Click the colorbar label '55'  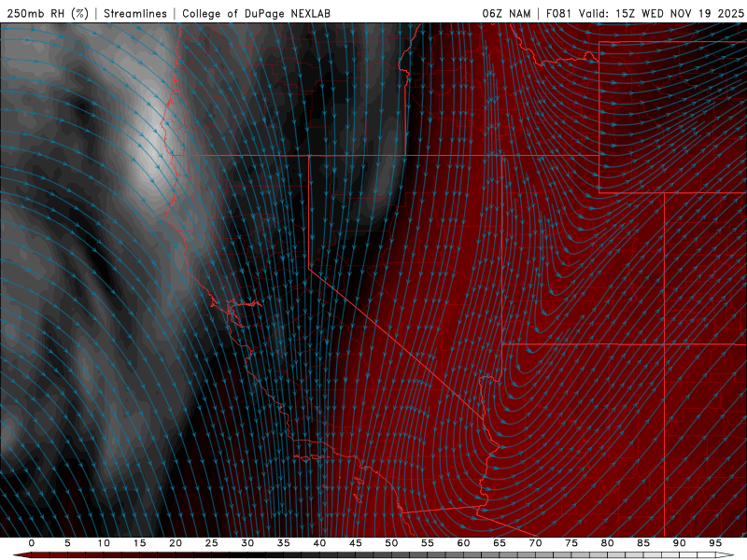(428, 543)
